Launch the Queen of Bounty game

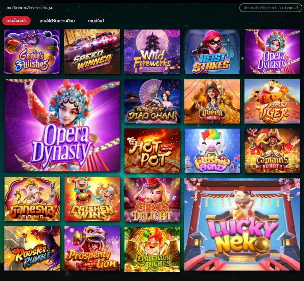(x=212, y=101)
